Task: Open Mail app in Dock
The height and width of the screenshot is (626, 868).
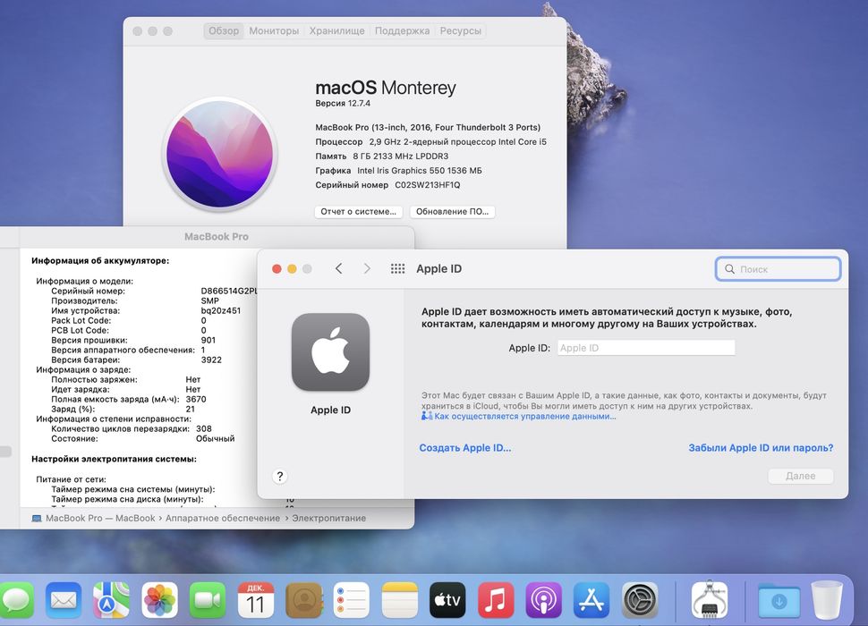Action: [x=64, y=600]
